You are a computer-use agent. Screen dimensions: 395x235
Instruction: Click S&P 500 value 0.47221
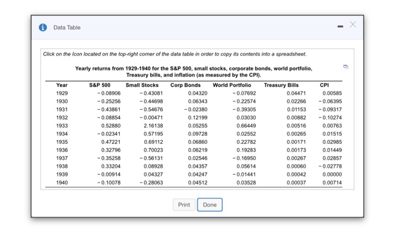point(111,142)
